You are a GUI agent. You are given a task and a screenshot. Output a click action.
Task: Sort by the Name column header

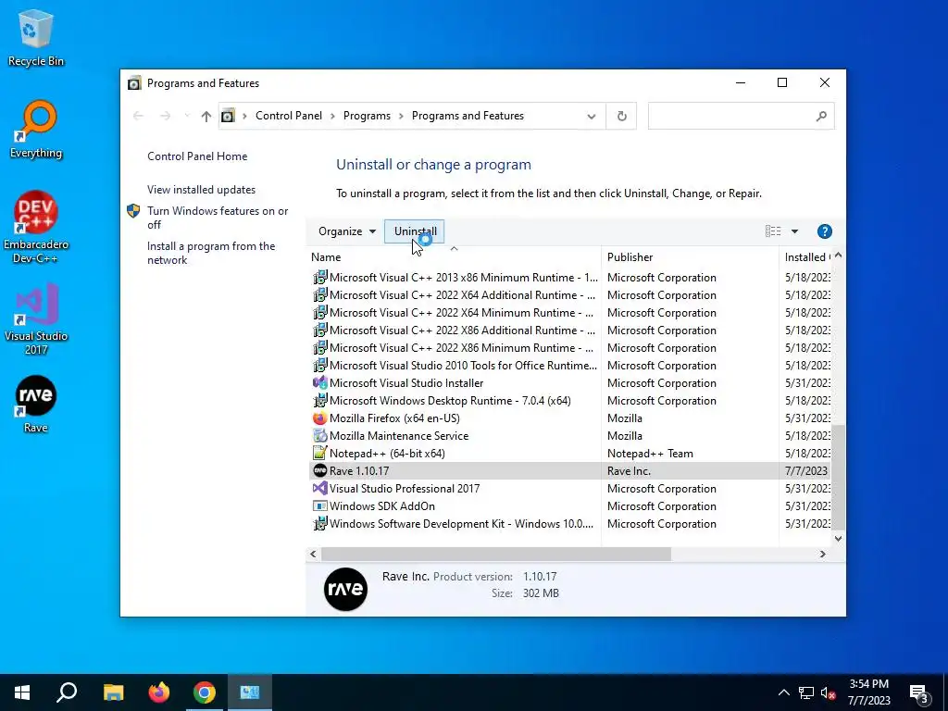454,257
